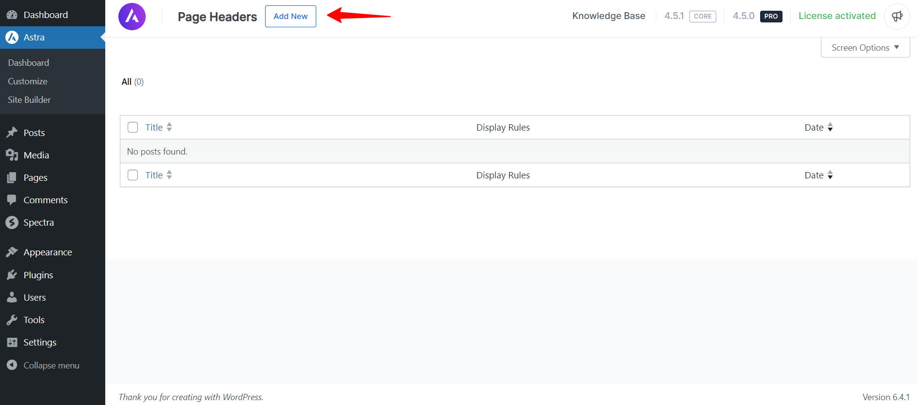Click the footer Date column link
The image size is (917, 405).
814,175
